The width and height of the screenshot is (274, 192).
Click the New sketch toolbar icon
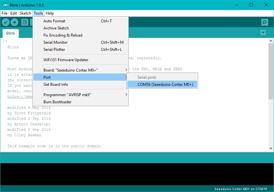coord(25,22)
